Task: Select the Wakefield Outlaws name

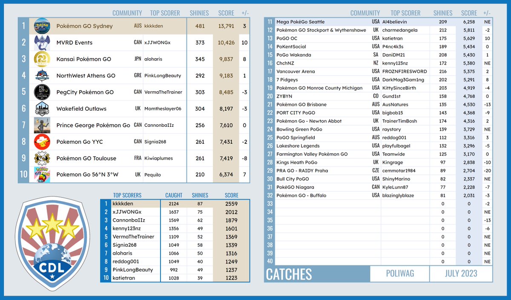Action: tap(81, 109)
